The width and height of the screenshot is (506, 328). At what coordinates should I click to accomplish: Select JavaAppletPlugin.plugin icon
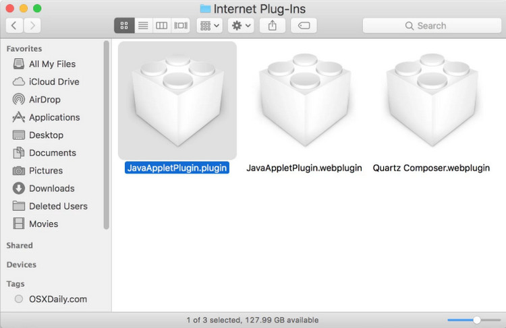pos(177,100)
